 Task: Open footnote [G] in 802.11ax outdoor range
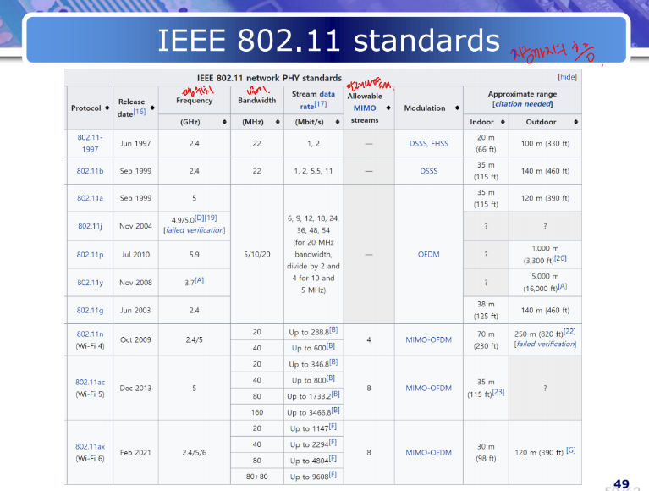pos(571,450)
